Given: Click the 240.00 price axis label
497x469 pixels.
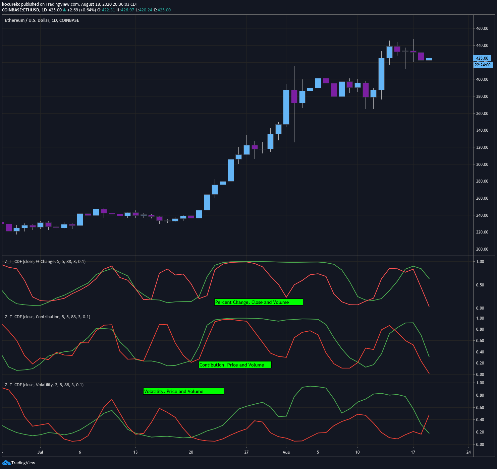Looking at the screenshot, I should pos(482,215).
